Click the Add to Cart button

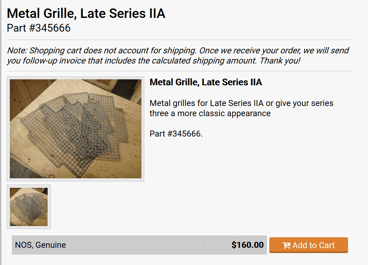(x=308, y=245)
